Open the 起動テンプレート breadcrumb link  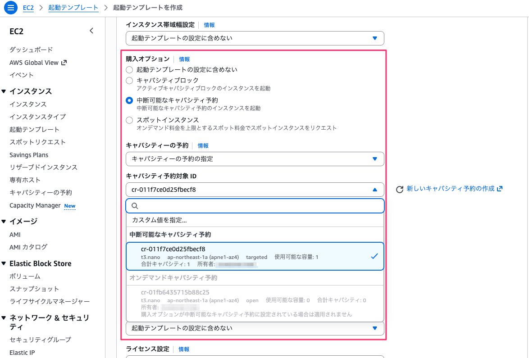73,7
